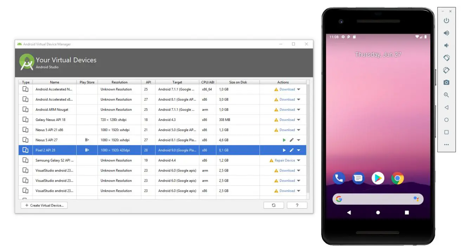Click Create Virtual Device button
Screen dimensions: 464x252
(x=44, y=205)
